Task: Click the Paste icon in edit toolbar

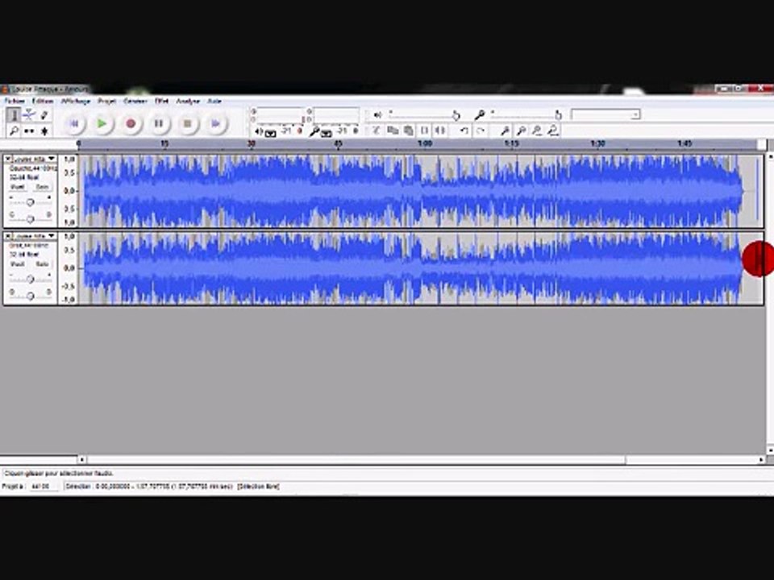Action: (x=408, y=130)
